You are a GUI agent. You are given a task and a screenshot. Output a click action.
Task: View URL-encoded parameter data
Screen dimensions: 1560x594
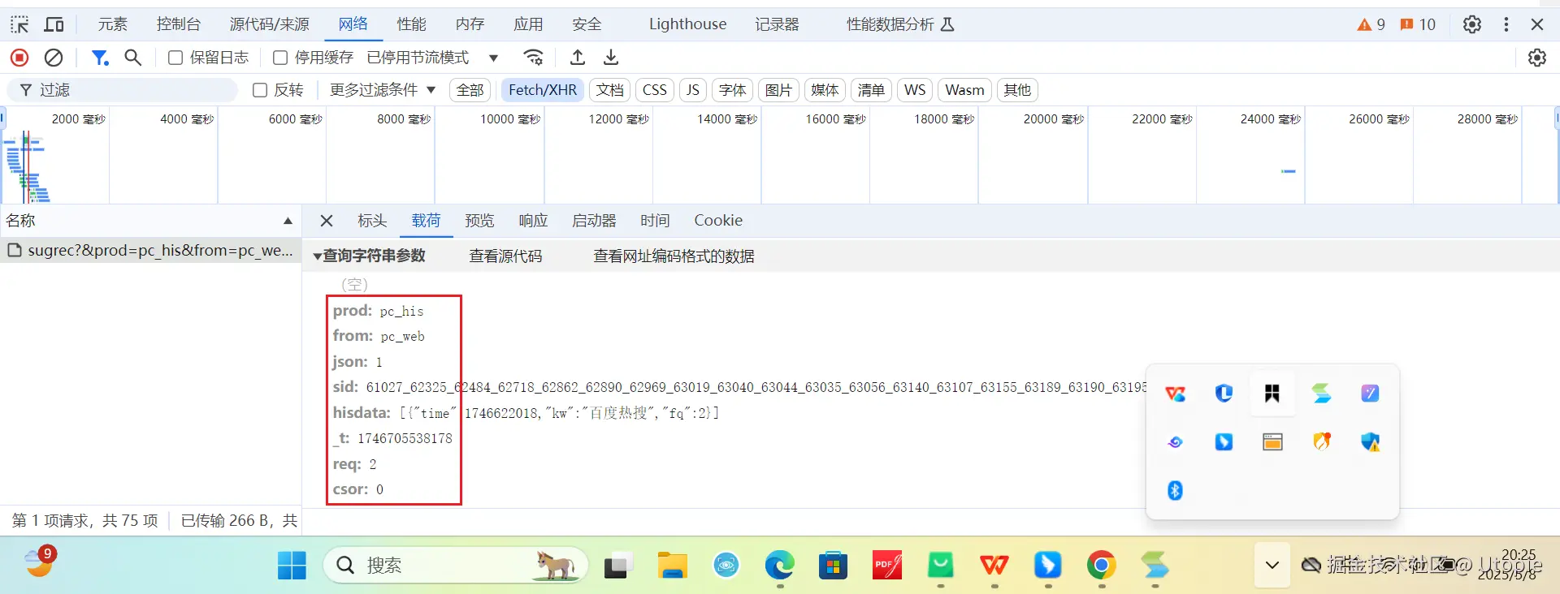pyautogui.click(x=674, y=256)
